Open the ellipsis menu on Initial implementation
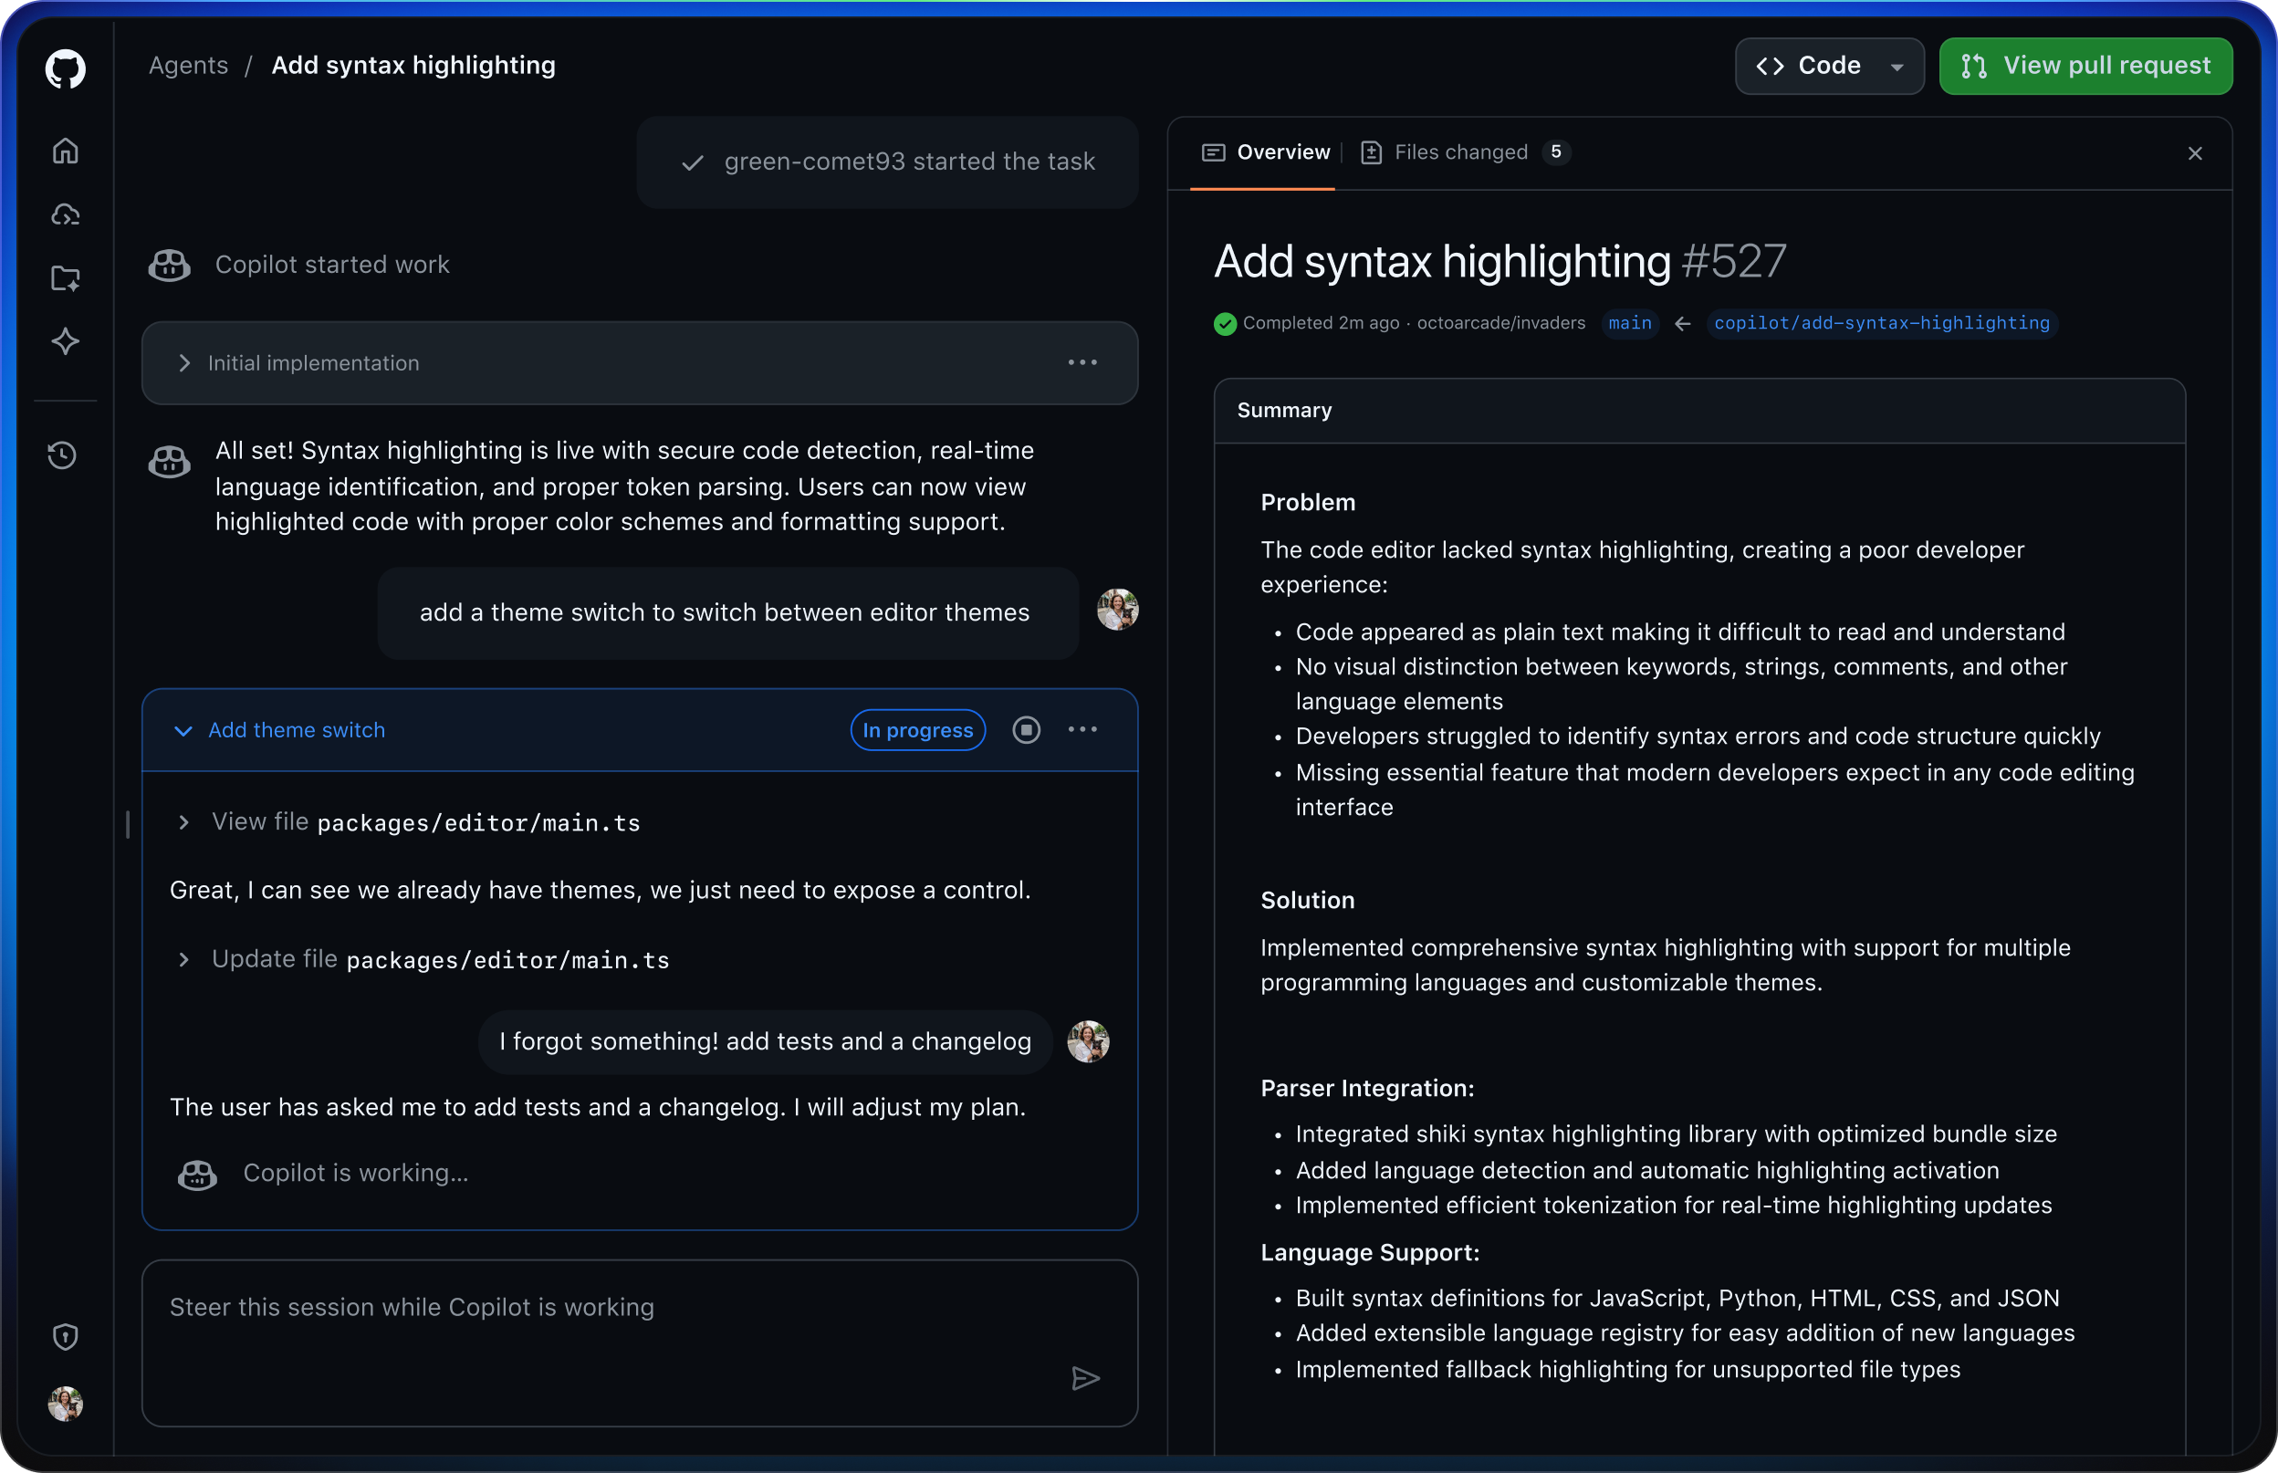The image size is (2278, 1473). point(1082,362)
